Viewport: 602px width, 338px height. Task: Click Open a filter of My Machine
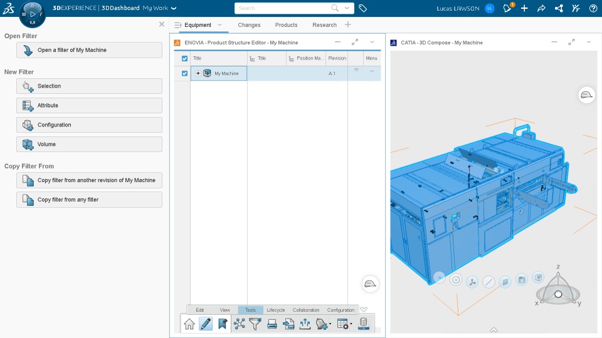(x=89, y=50)
